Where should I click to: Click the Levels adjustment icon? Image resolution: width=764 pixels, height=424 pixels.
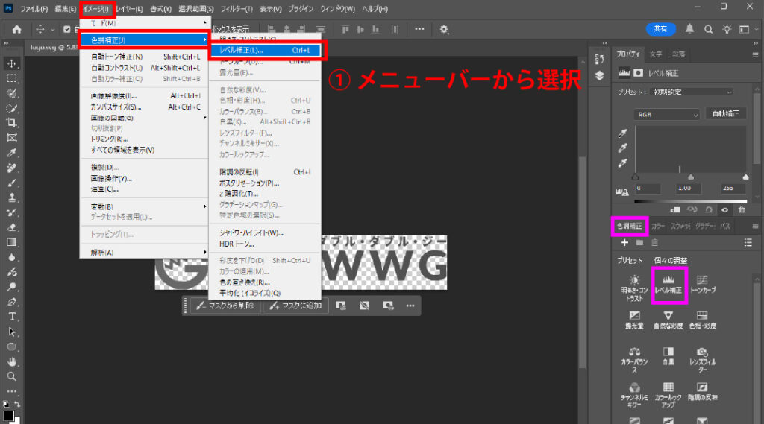[668, 285]
